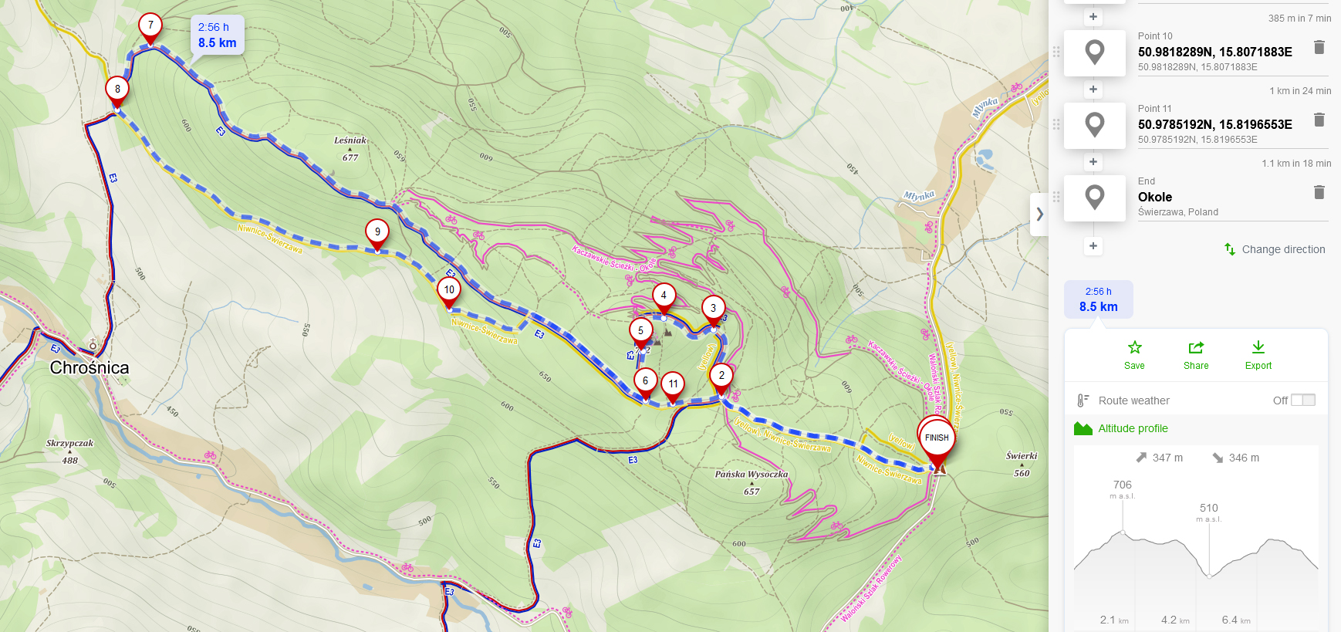Delete Point 10 with trash icon
1341x632 pixels.
1319,47
